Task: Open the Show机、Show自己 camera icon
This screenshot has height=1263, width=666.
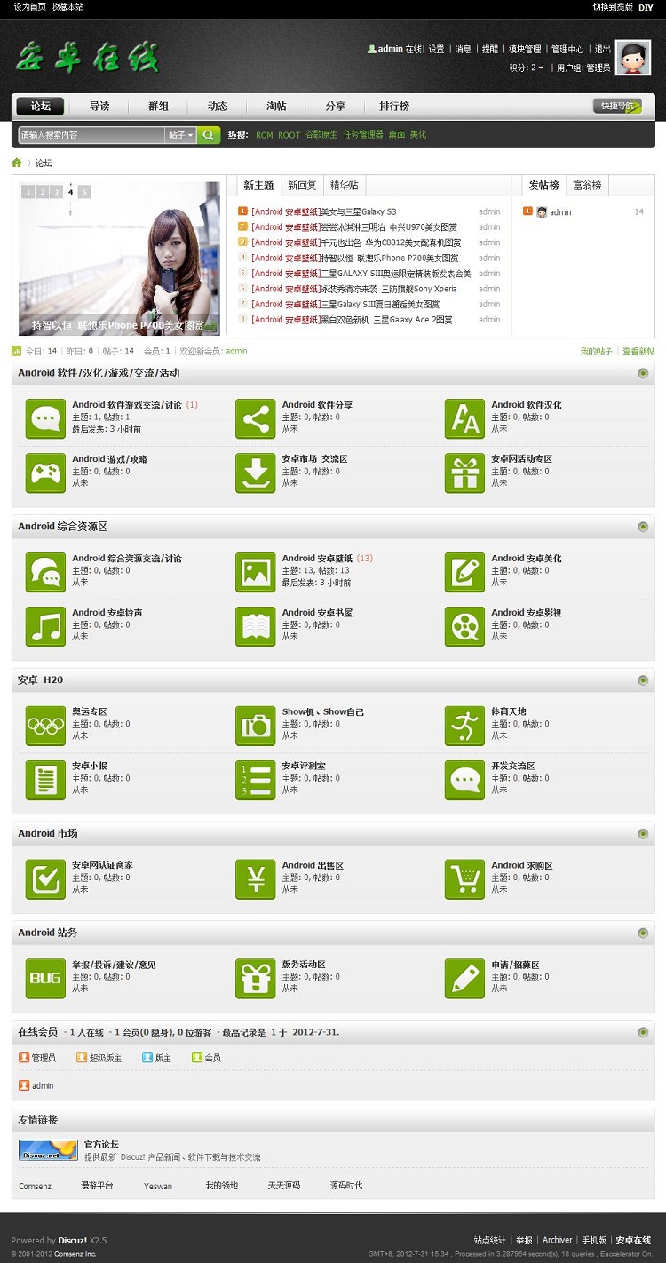Action: 256,726
